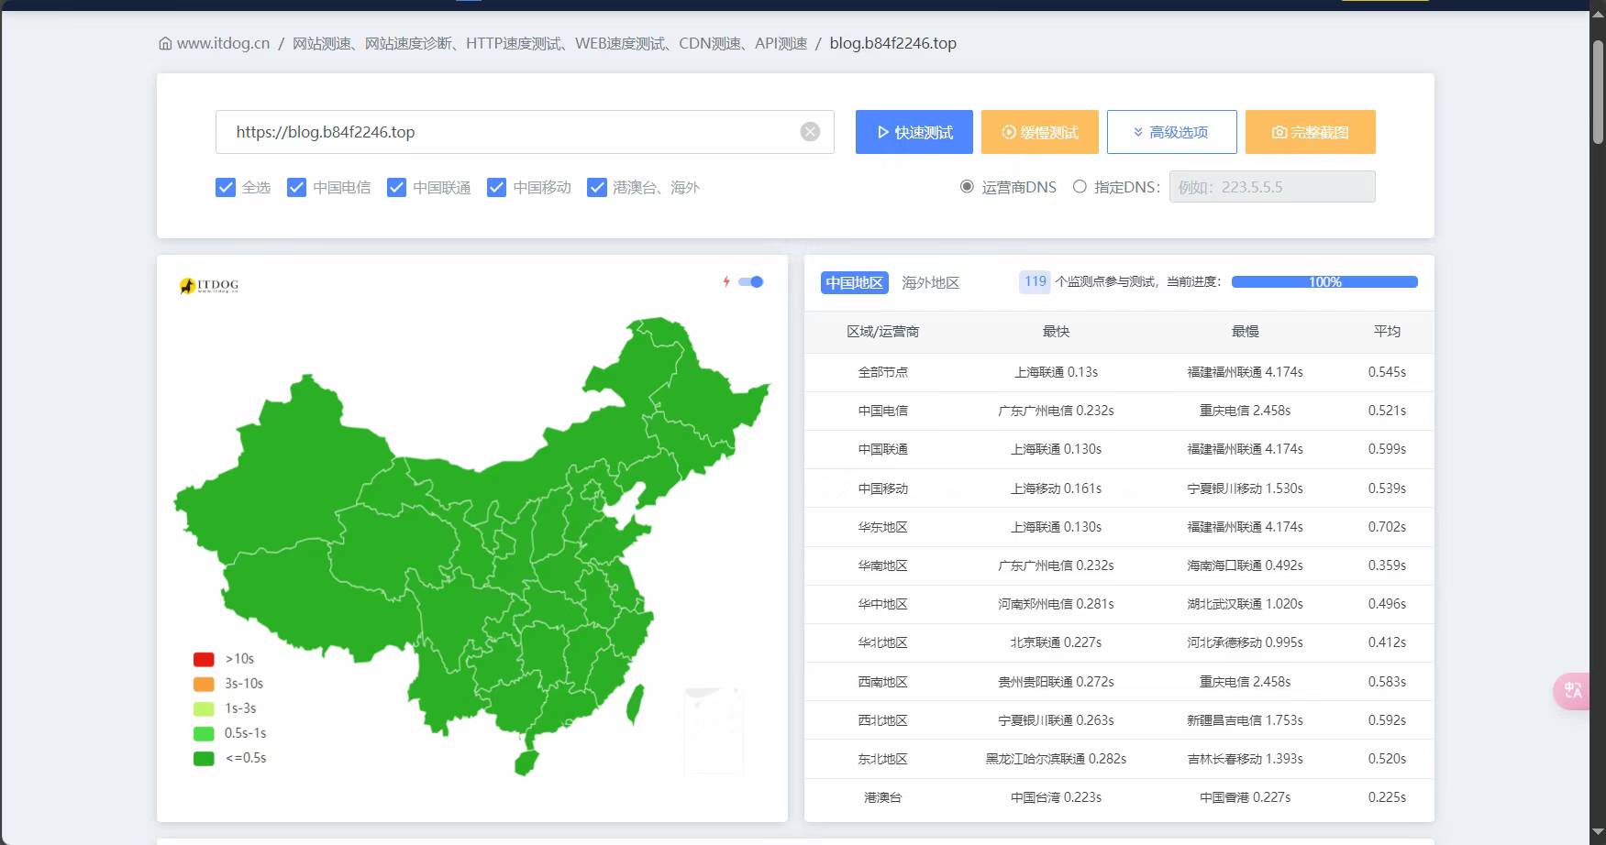Select the 指定DNS radio button
1606x845 pixels.
(x=1080, y=187)
